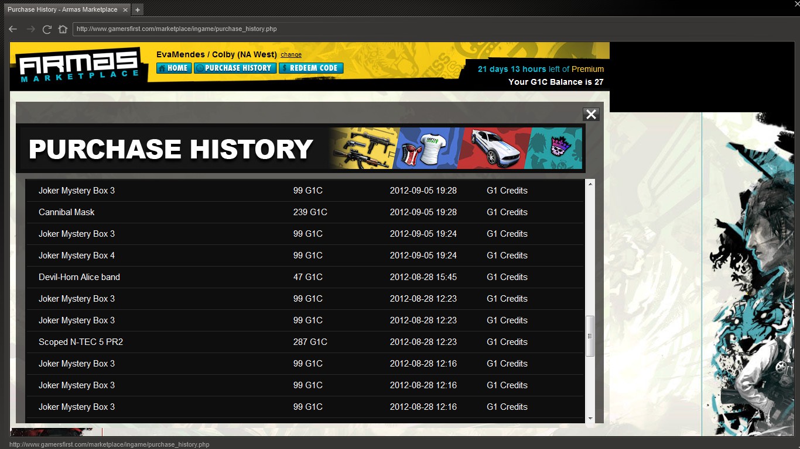Image resolution: width=800 pixels, height=449 pixels.
Task: Open the Purchase History page button
Action: 235,68
